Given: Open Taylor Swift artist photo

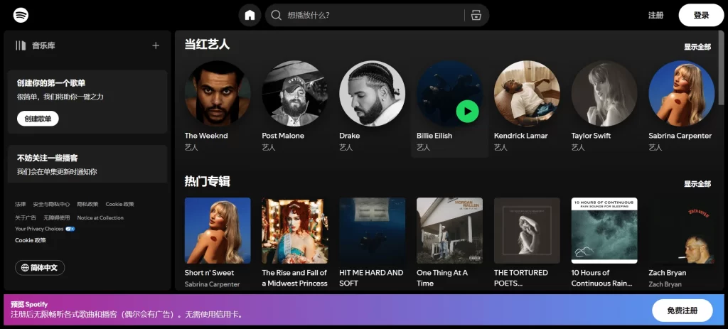Looking at the screenshot, I should click(604, 93).
